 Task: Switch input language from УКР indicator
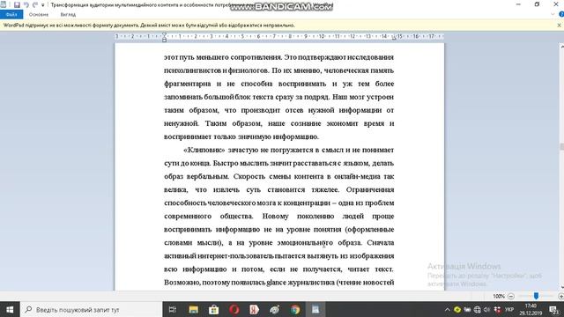(x=509, y=309)
